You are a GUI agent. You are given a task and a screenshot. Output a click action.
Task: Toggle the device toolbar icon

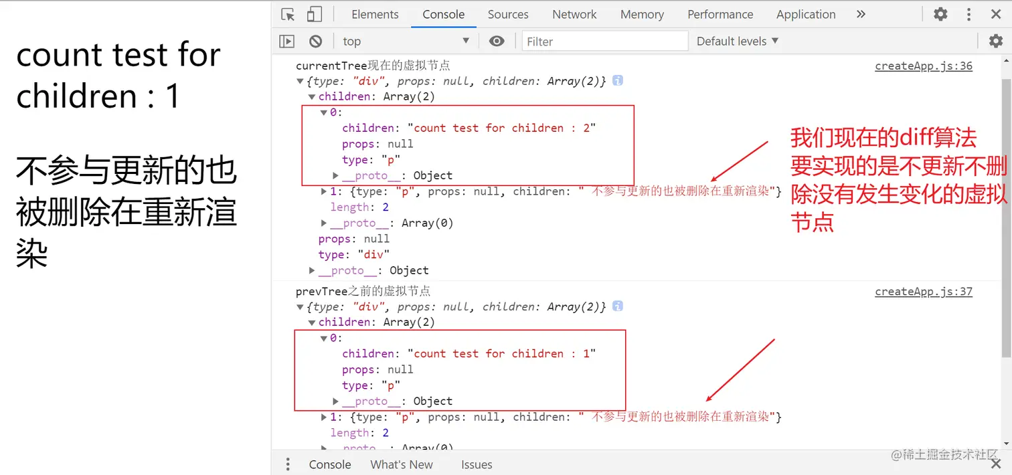(x=314, y=14)
